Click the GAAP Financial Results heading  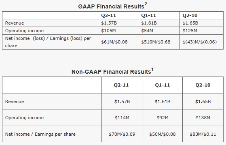click(112, 6)
